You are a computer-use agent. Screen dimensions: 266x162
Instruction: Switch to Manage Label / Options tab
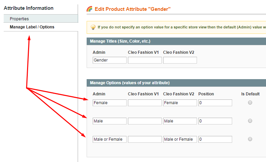pyautogui.click(x=32, y=27)
